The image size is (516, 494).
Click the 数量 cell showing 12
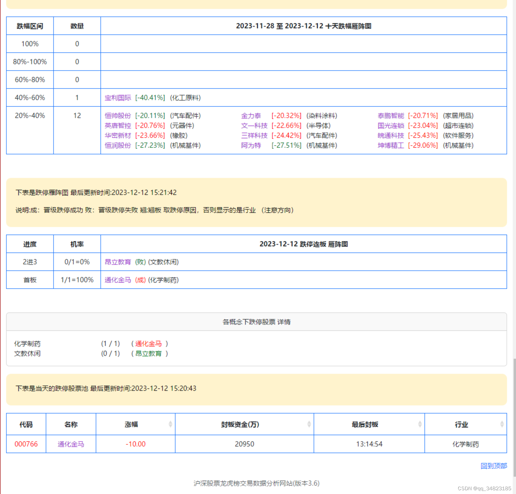pos(77,130)
